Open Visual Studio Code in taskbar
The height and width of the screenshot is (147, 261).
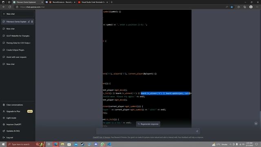point(109,144)
